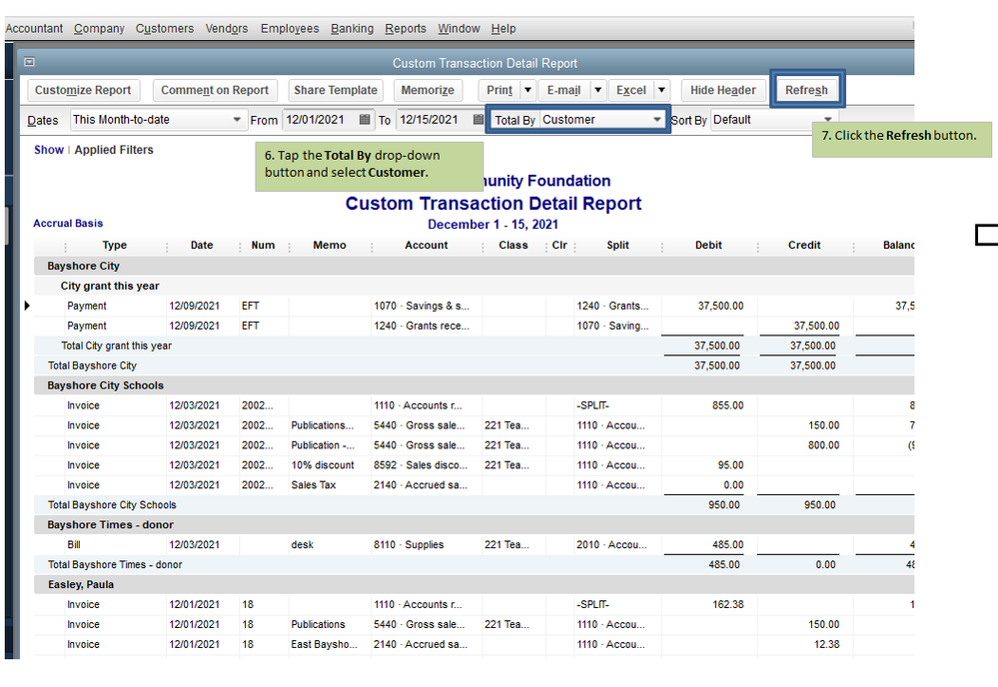Expand the E-mail options arrow
This screenshot has height=687, width=998.
(597, 90)
